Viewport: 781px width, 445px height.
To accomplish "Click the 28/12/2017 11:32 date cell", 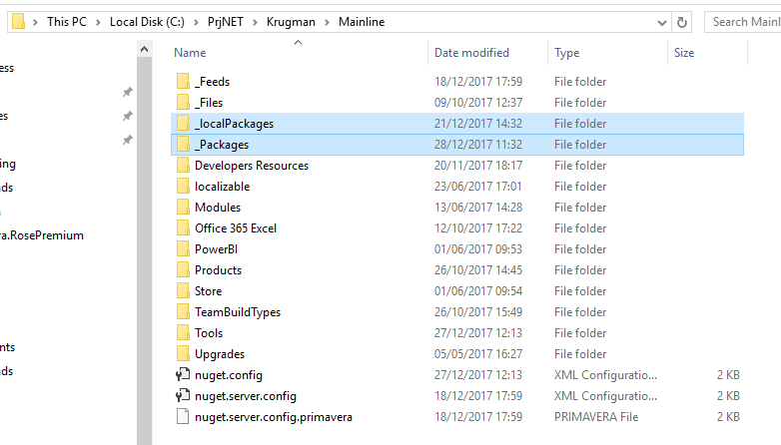I will tap(478, 145).
